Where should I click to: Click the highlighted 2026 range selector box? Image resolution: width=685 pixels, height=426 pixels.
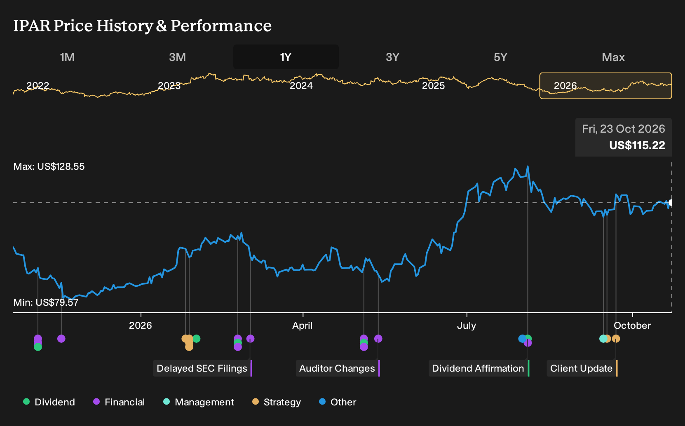[605, 86]
